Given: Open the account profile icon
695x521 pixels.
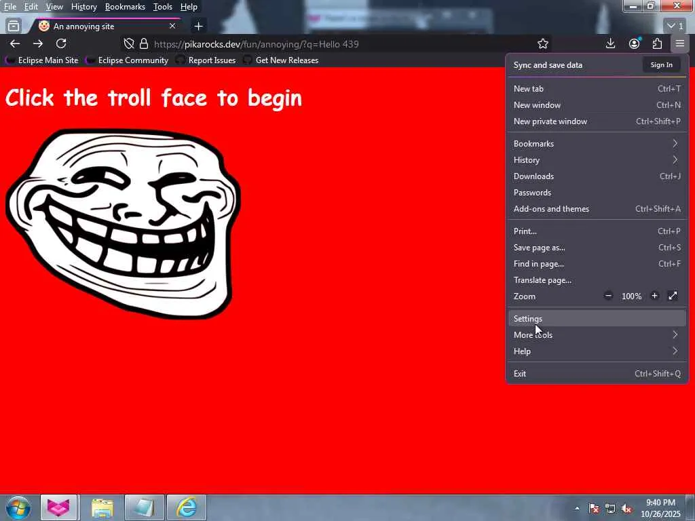Looking at the screenshot, I should click(x=635, y=43).
